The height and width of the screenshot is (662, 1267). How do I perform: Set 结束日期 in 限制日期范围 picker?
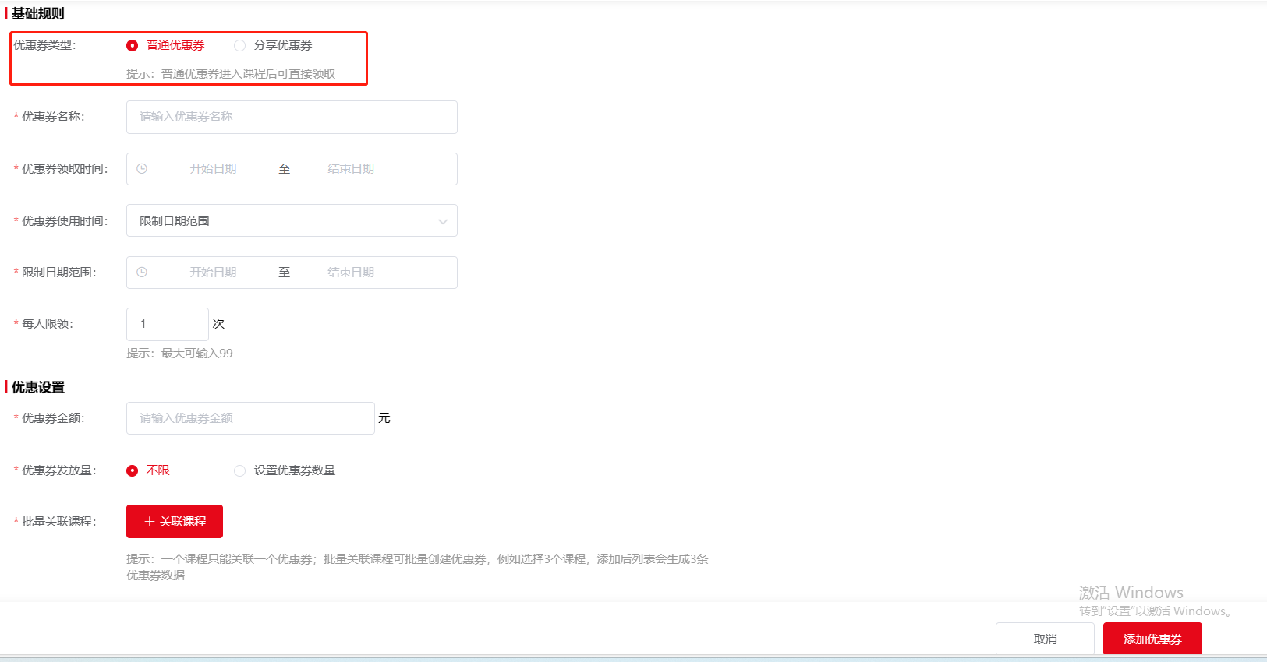(351, 273)
